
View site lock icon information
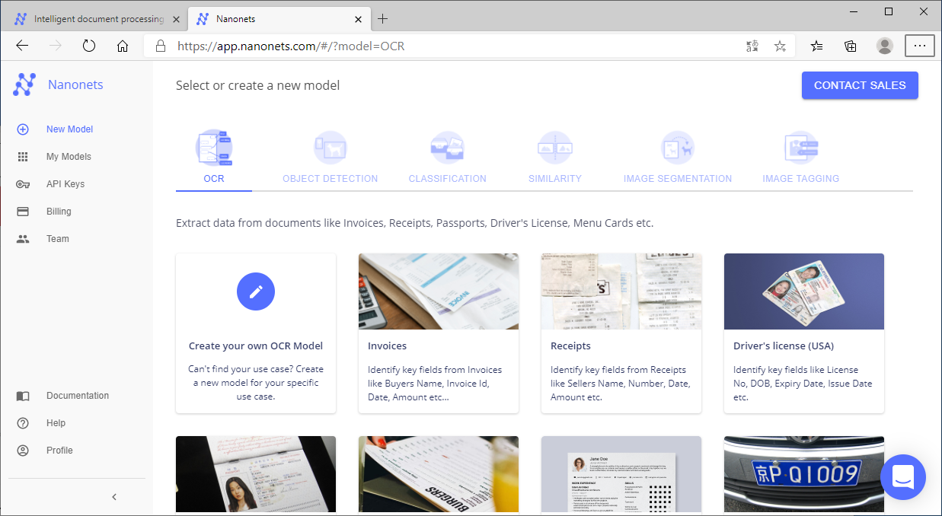(161, 46)
